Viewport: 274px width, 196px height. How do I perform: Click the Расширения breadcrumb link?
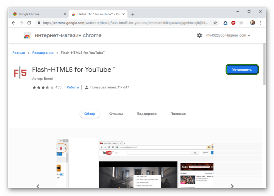point(43,53)
